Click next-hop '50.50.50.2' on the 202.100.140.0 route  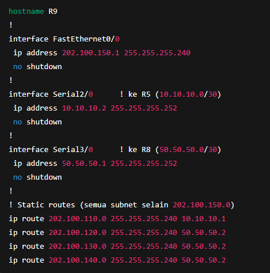coord(204,260)
